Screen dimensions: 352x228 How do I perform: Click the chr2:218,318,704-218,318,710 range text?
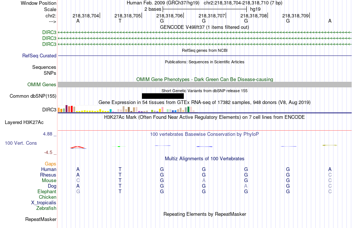pos(243,3)
